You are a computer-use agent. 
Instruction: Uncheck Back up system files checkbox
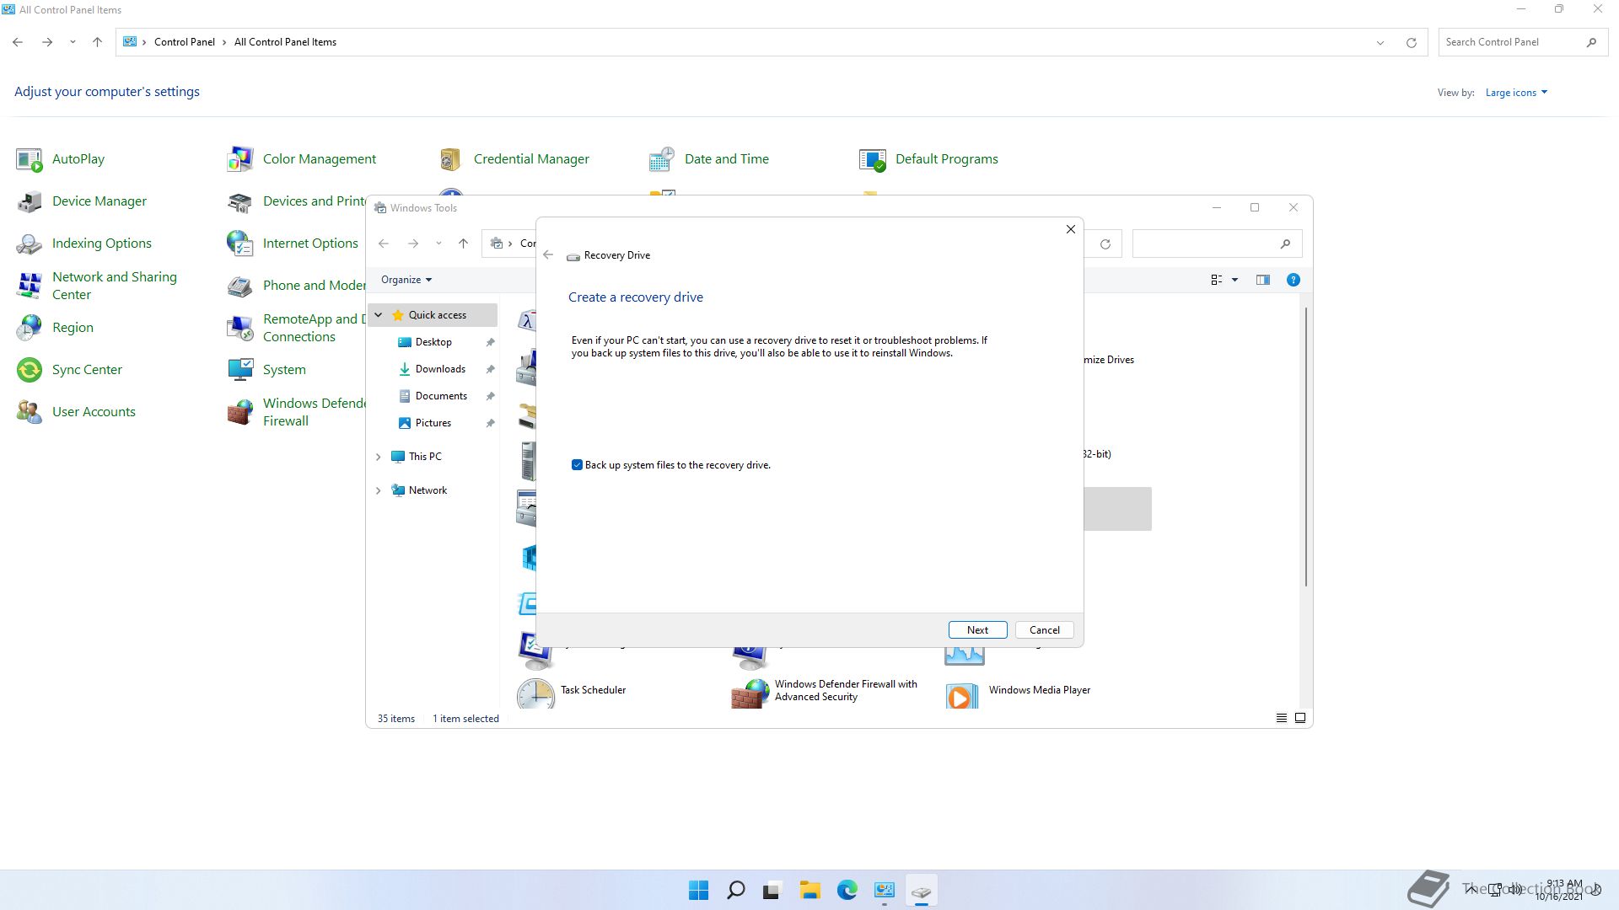[577, 465]
